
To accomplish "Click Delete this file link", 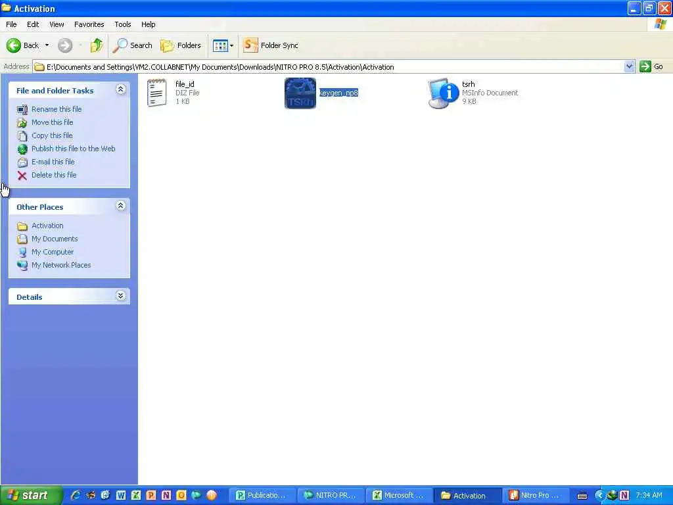I will pos(54,175).
